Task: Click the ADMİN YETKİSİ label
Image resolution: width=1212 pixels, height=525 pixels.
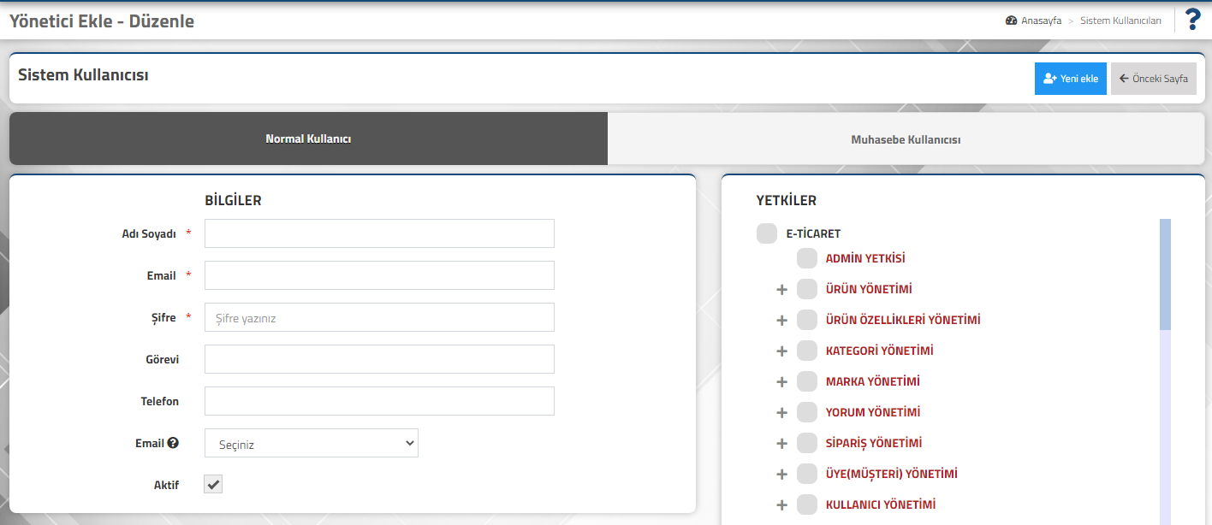Action: [x=865, y=258]
